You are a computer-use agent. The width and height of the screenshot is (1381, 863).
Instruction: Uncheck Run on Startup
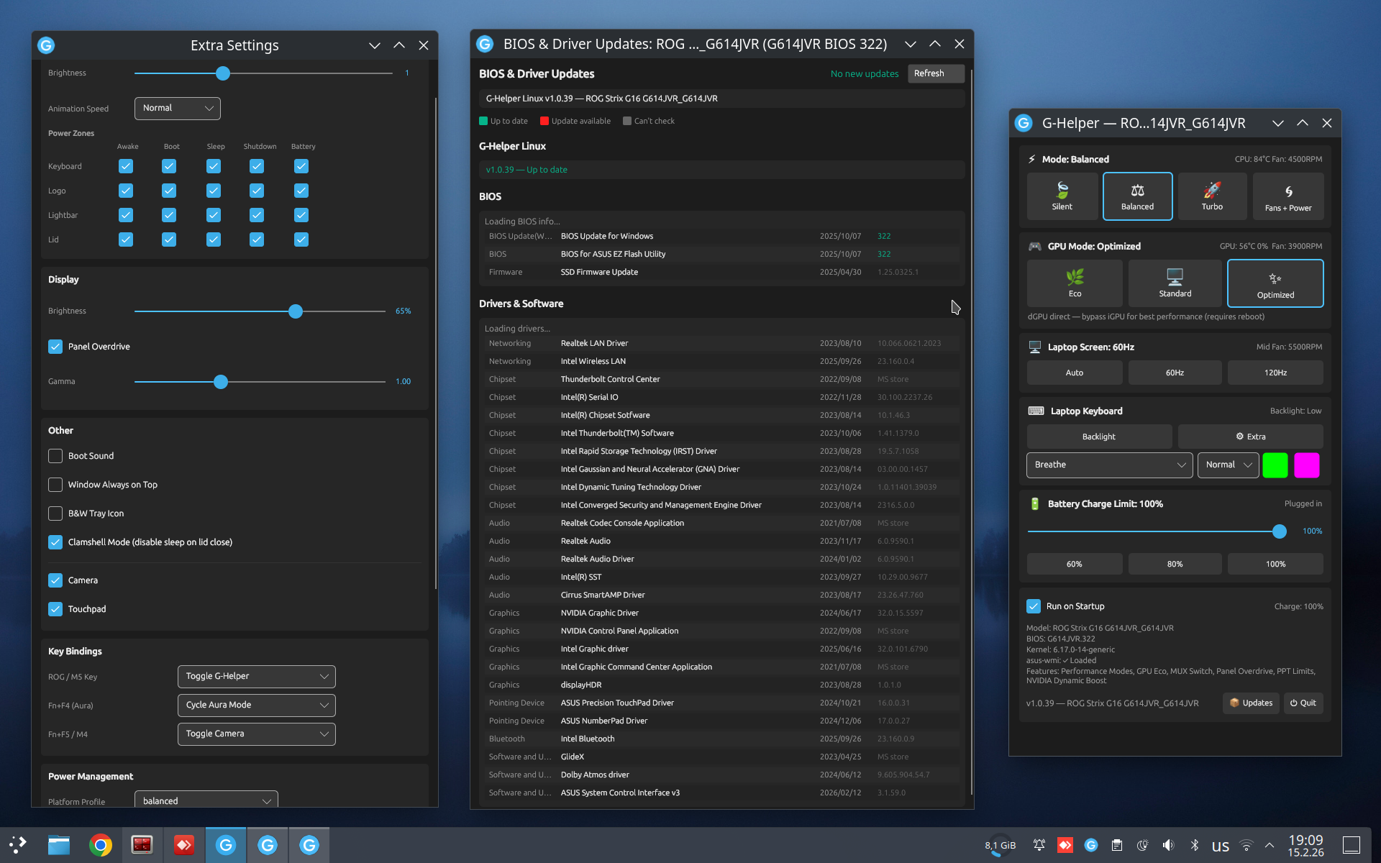(1034, 606)
